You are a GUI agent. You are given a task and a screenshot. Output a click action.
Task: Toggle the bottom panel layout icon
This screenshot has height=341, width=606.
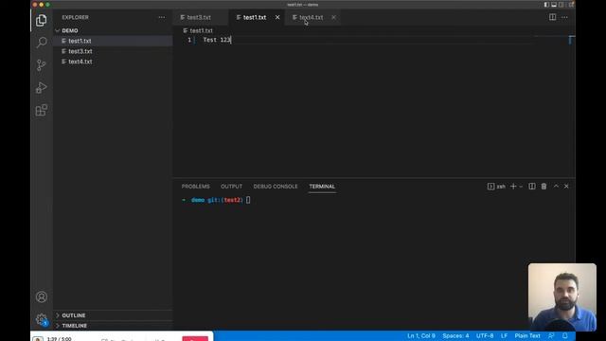pyautogui.click(x=554, y=5)
